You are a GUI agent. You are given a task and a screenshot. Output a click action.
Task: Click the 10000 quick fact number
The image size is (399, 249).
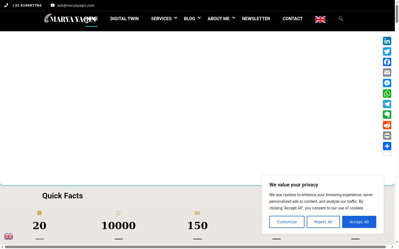click(119, 225)
